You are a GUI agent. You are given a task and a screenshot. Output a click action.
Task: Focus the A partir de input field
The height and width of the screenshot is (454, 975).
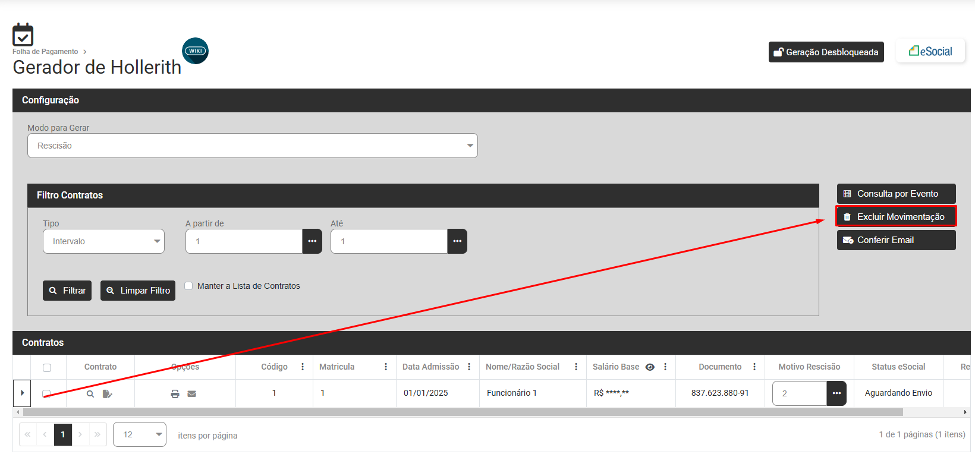[x=244, y=241]
